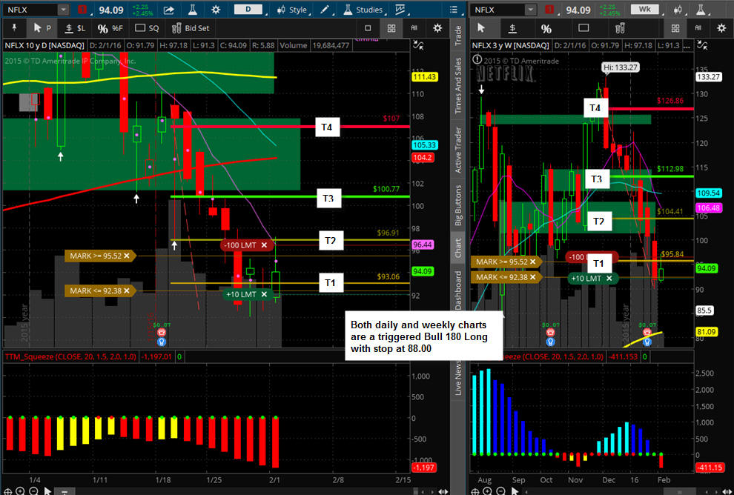Click the news lightbulb icon near 1/18 on daily chart
734x495 pixels.
pos(162,342)
